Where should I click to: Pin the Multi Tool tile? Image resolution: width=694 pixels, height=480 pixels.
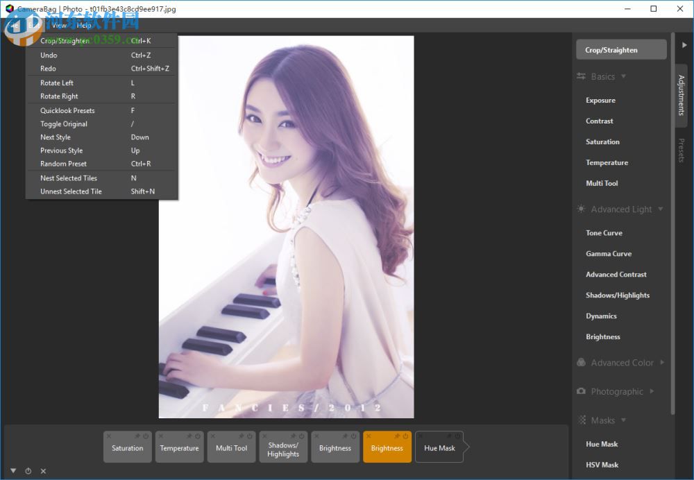click(x=242, y=436)
